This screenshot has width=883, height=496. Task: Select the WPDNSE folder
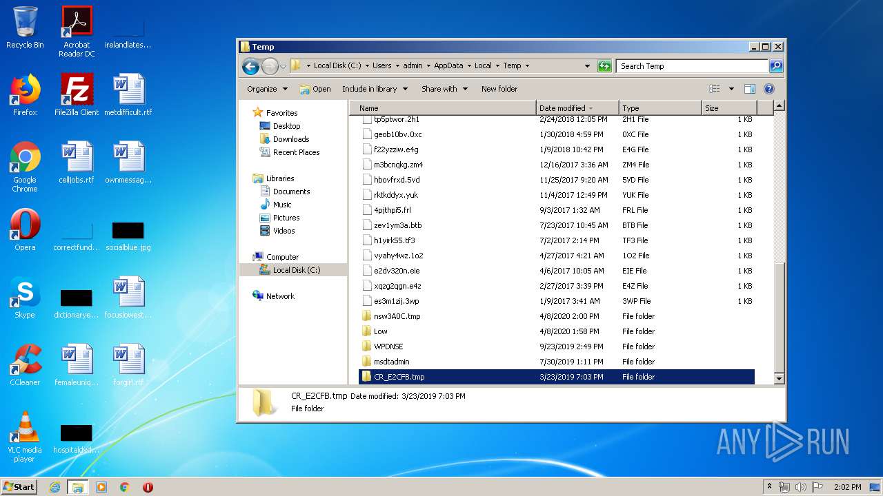coord(557,347)
